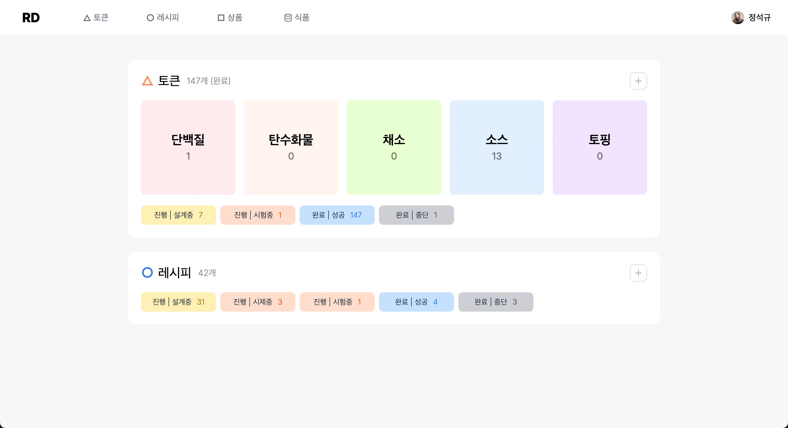Click the triangle icon in 토큰 nav

[87, 18]
